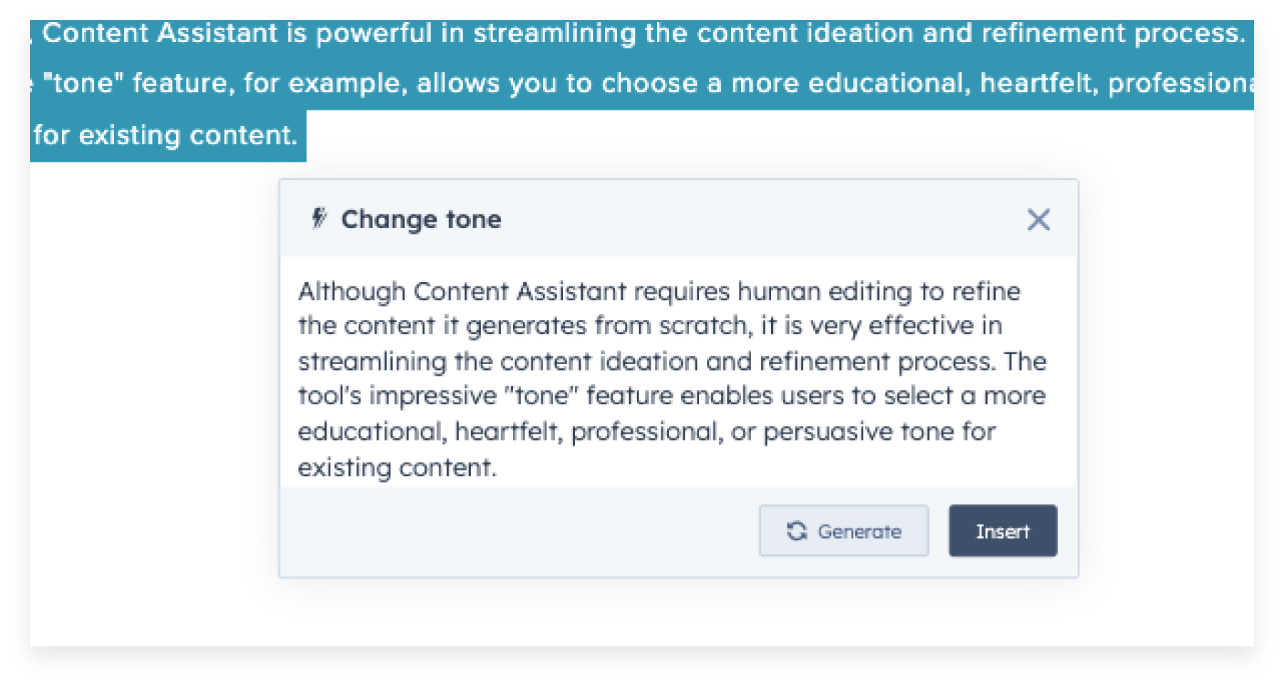Image resolution: width=1284 pixels, height=687 pixels.
Task: Click "streamlining" in the highlighted top line
Action: coord(554,33)
